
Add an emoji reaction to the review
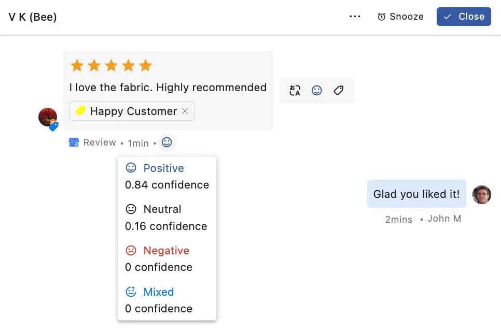(x=317, y=90)
